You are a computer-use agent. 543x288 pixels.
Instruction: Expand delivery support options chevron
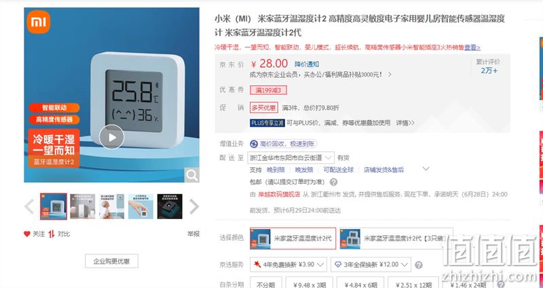tap(426, 169)
